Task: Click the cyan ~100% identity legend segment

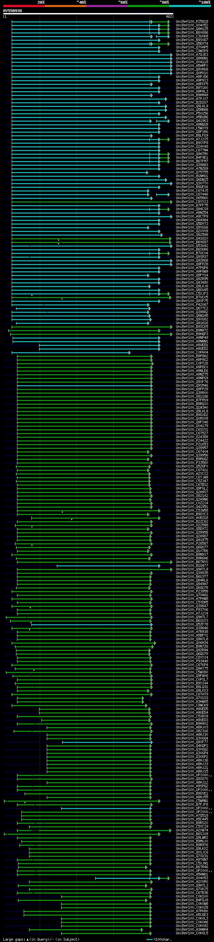Action: [190, 6]
